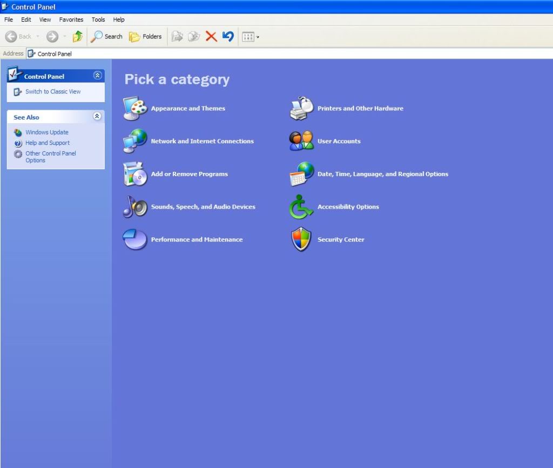Open the Favorites menu

(71, 19)
